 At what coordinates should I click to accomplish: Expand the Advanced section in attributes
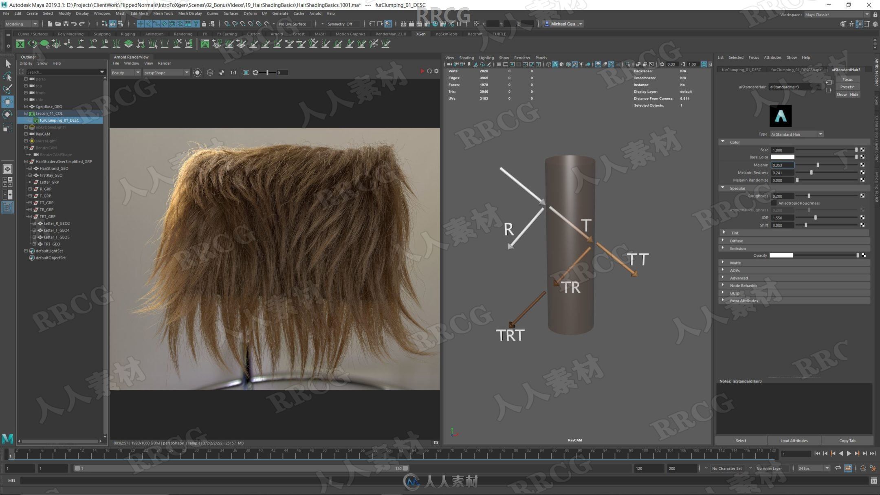738,278
